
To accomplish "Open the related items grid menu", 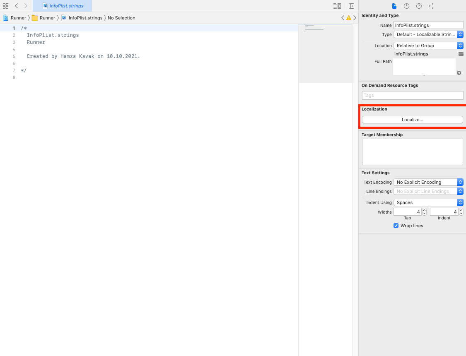I will click(5, 6).
